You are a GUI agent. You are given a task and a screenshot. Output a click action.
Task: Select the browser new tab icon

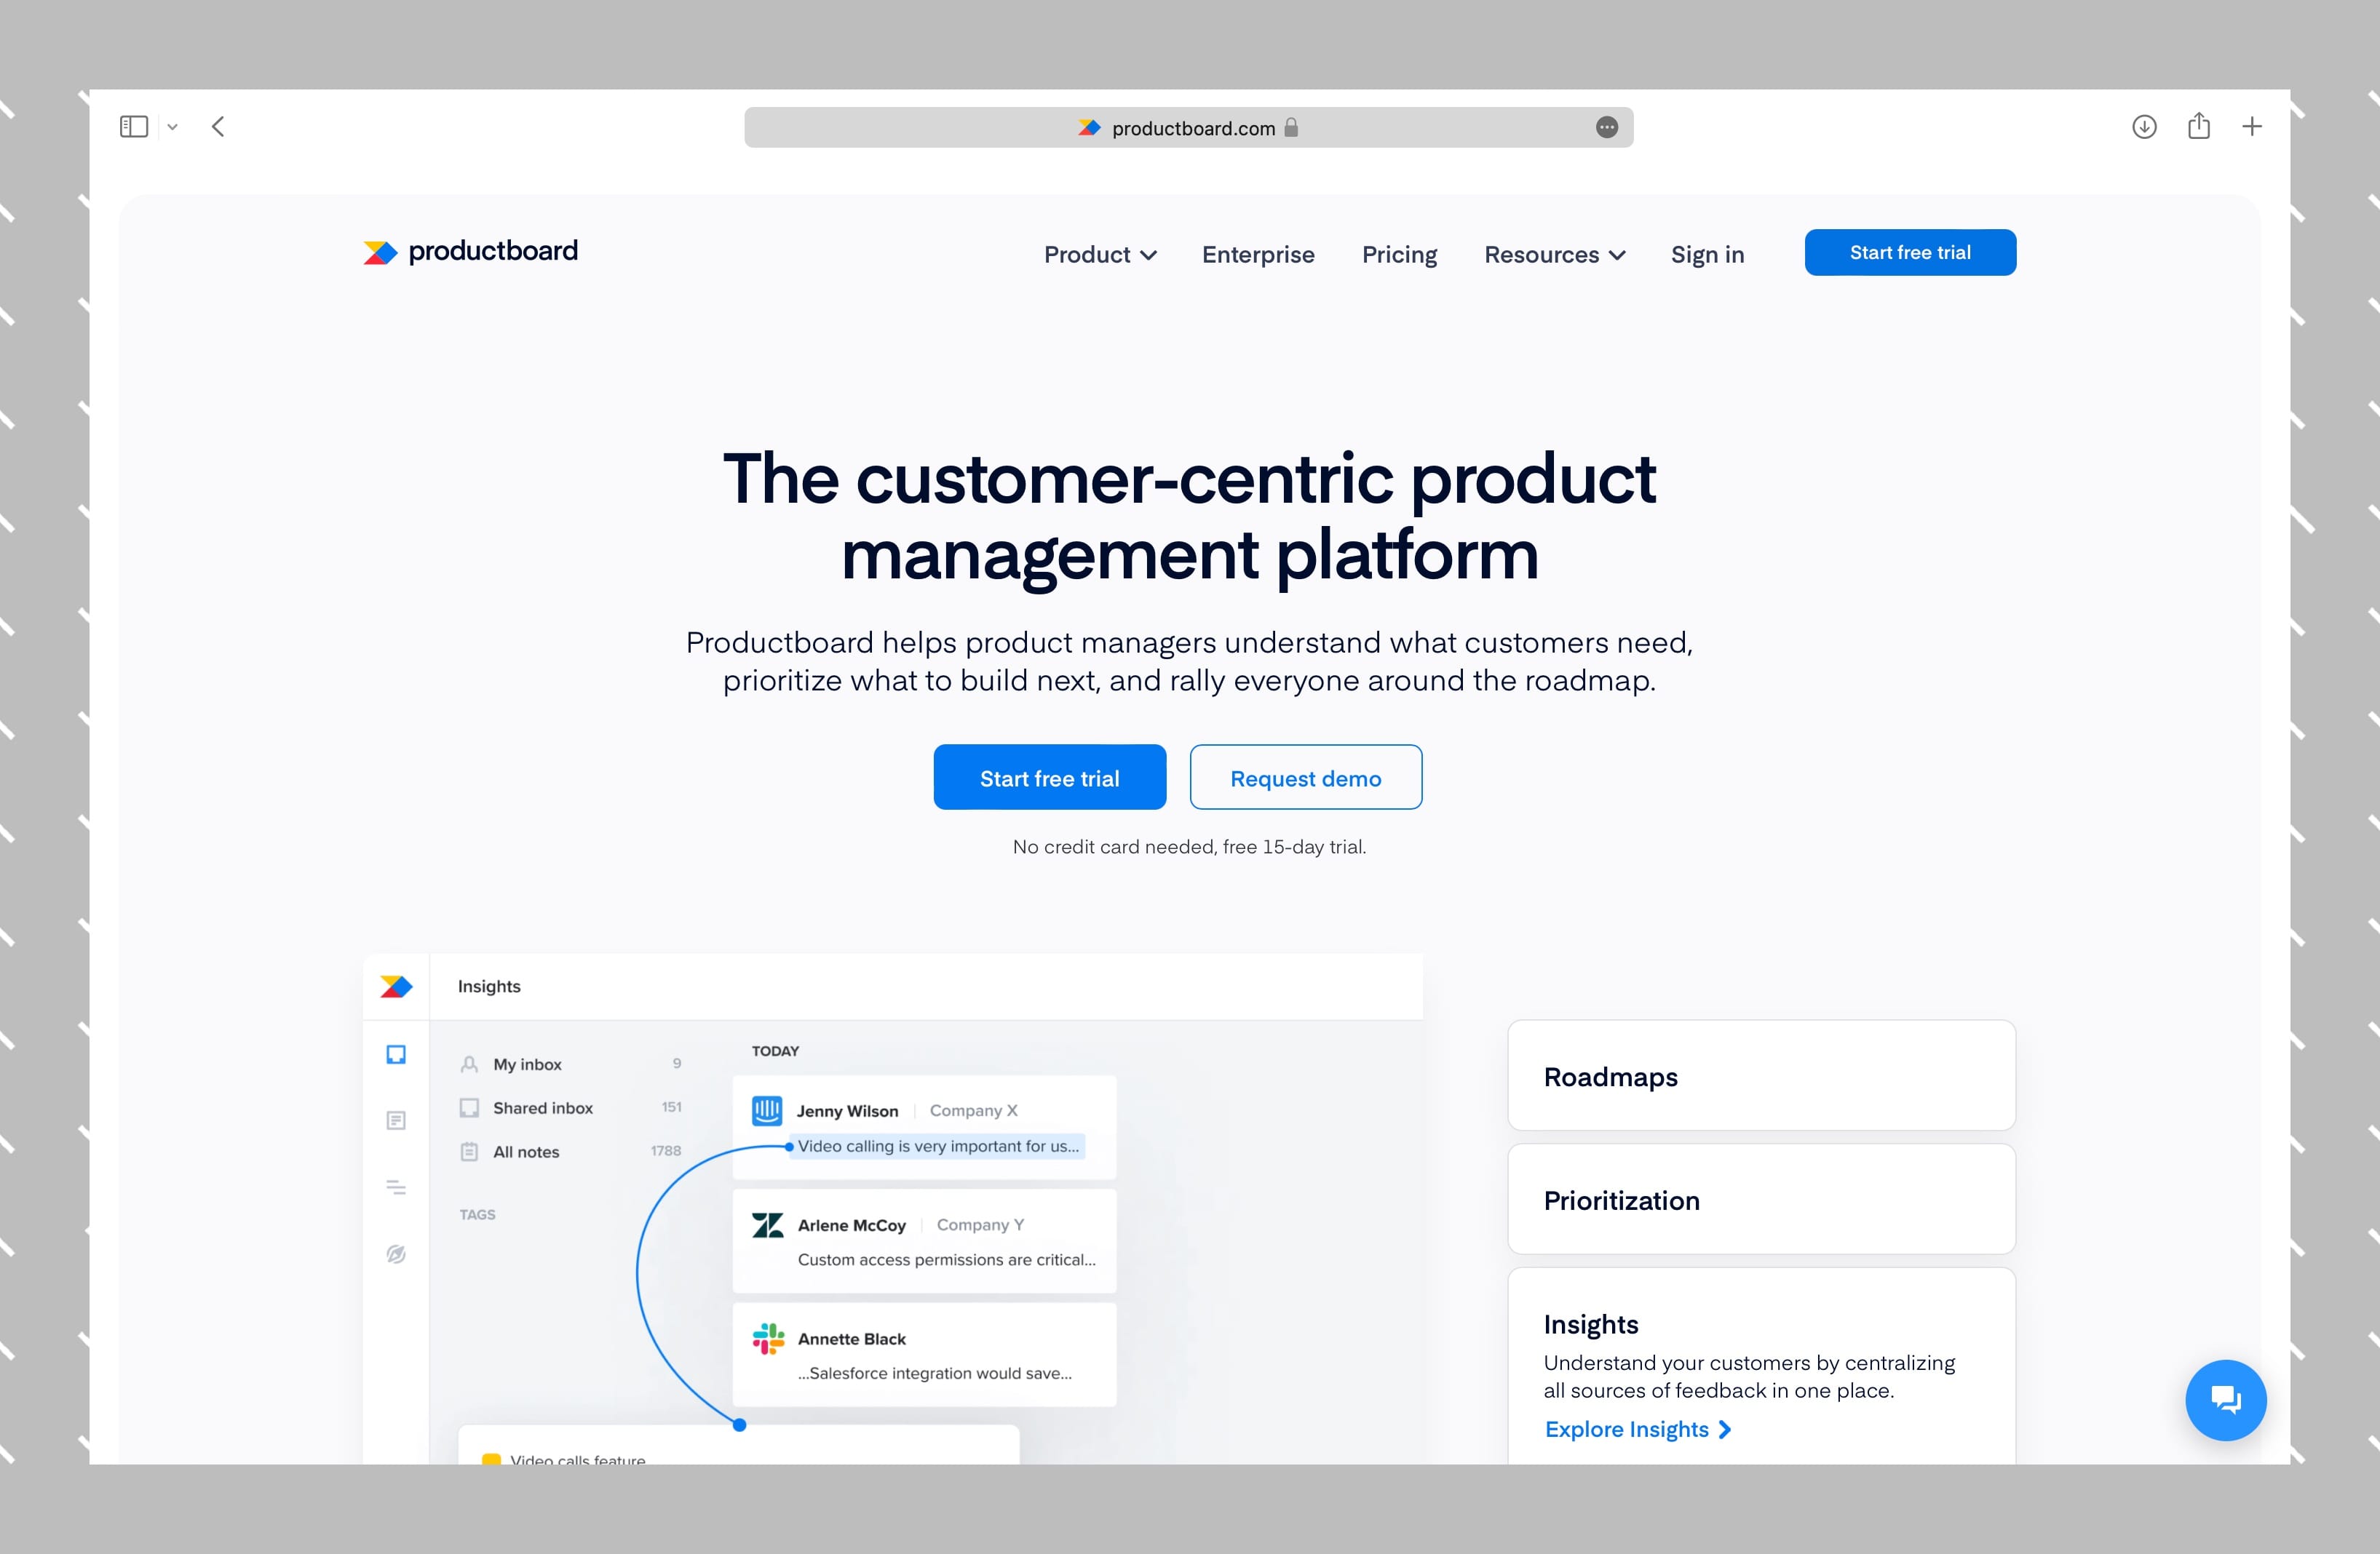click(2252, 125)
